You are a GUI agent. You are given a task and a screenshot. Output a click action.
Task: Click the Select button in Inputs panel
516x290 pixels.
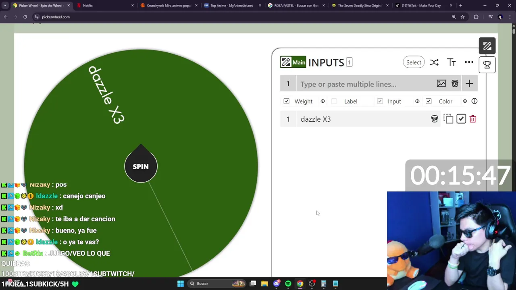pyautogui.click(x=414, y=62)
